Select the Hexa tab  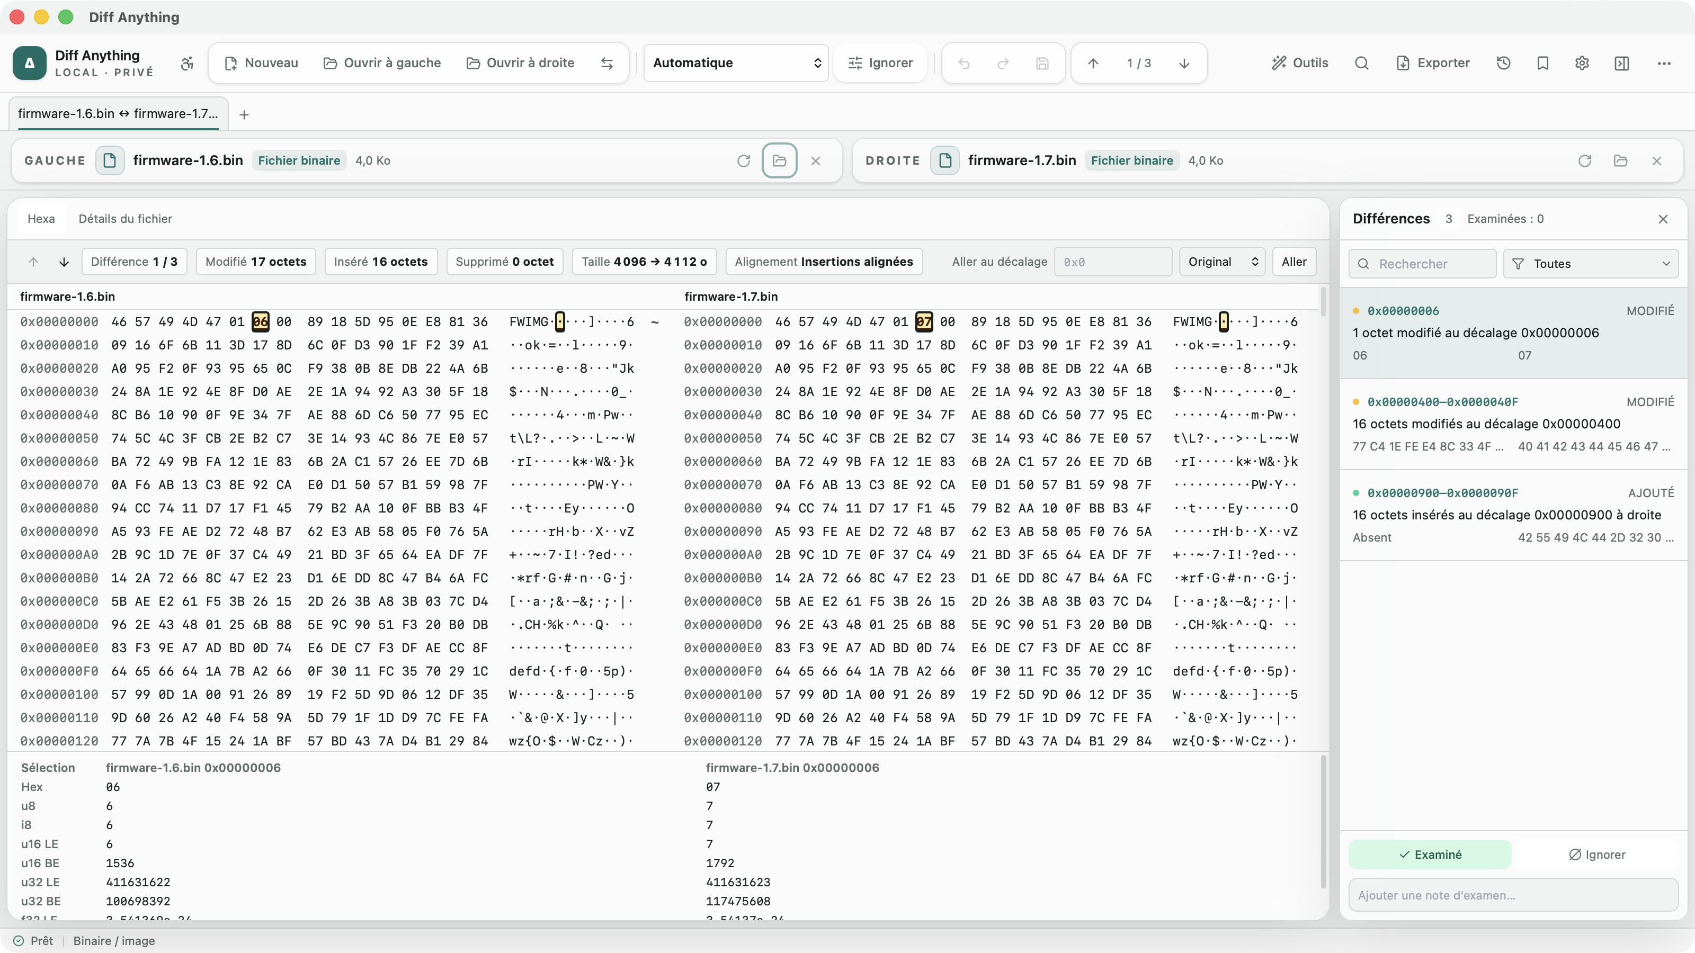[x=41, y=219]
